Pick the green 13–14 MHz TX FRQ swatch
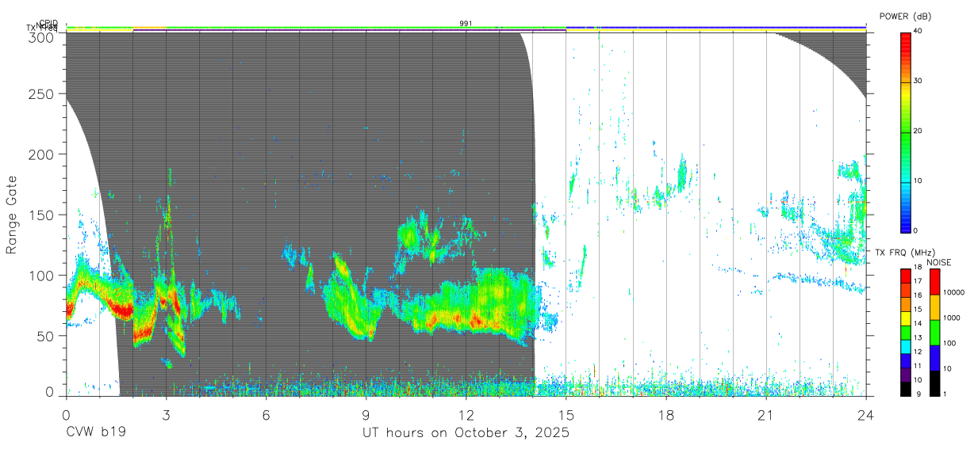Image resolution: width=974 pixels, height=449 pixels. 905,333
